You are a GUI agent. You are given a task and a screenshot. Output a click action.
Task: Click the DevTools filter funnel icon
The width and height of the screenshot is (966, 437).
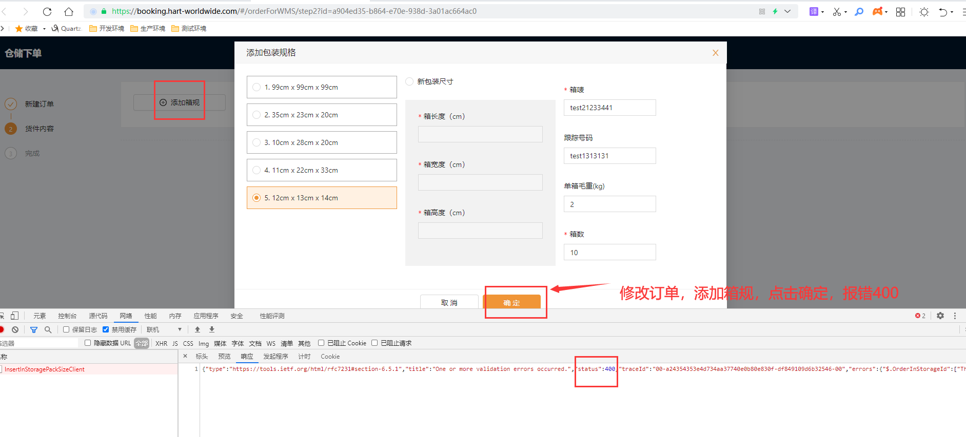(x=34, y=330)
